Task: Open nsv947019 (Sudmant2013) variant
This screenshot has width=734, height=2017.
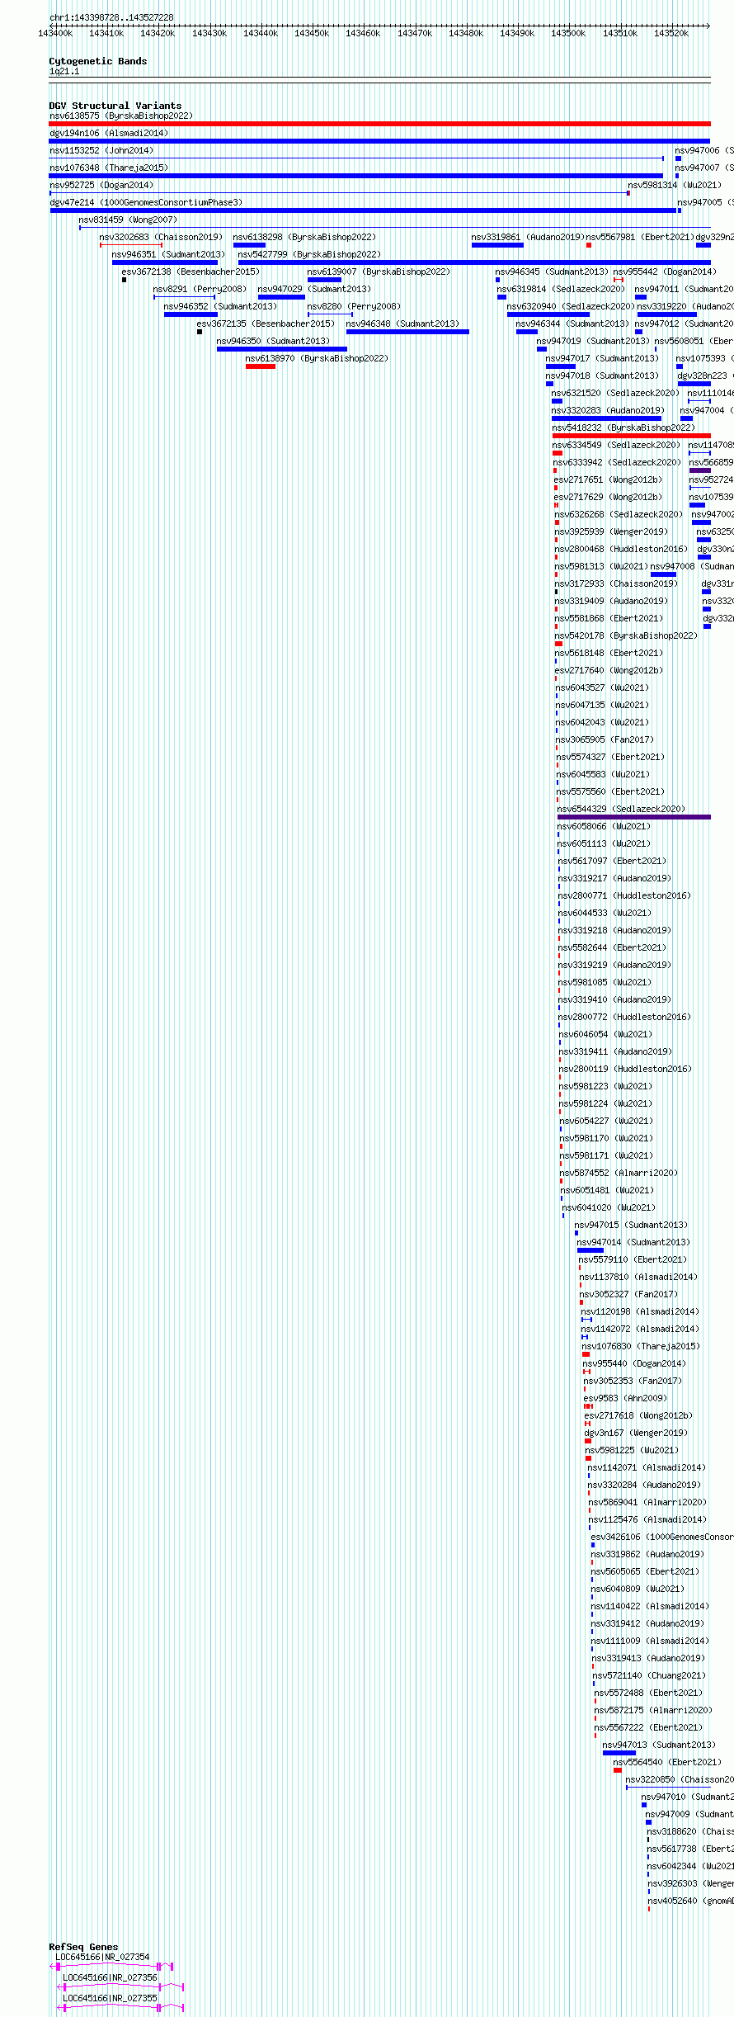Action: click(x=593, y=341)
